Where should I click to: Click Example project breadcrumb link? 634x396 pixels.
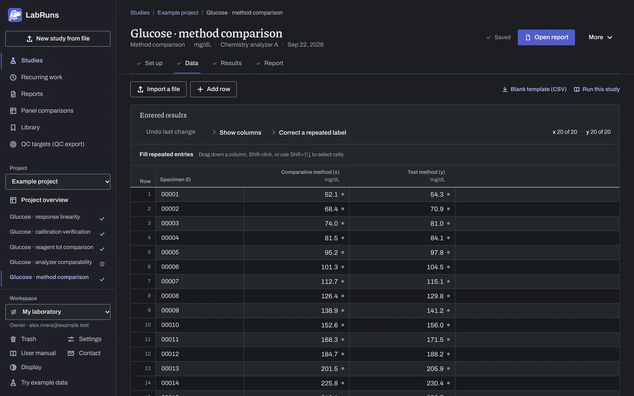click(178, 13)
